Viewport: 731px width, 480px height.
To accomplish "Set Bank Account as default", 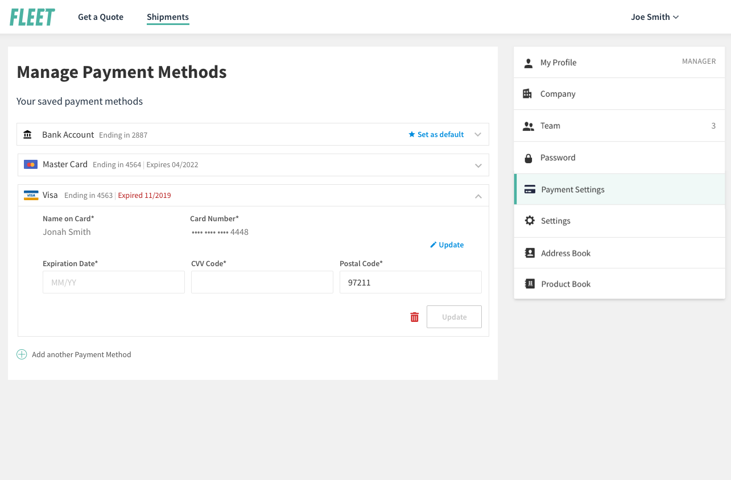I will [x=436, y=135].
